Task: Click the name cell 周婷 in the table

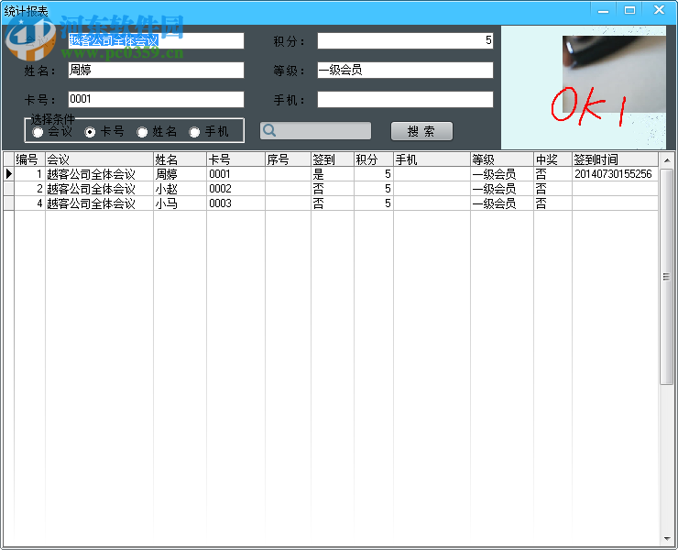Action: pos(180,174)
